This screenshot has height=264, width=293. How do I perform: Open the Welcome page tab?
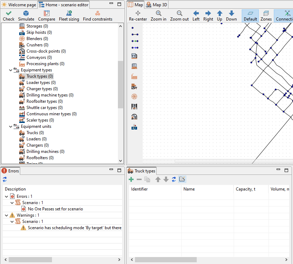pyautogui.click(x=19, y=5)
